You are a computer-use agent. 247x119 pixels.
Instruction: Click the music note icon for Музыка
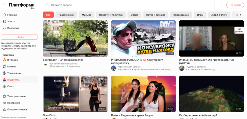click(4, 66)
